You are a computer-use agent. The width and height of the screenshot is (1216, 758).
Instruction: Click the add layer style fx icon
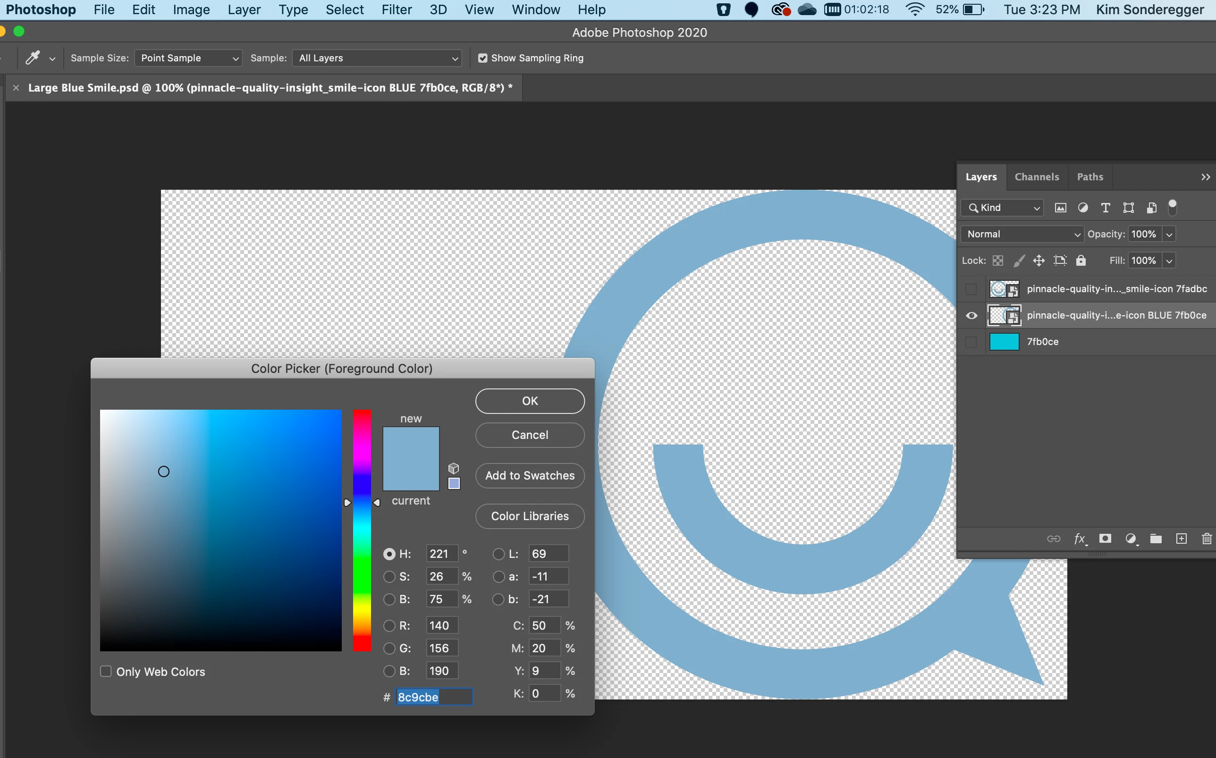coord(1080,539)
